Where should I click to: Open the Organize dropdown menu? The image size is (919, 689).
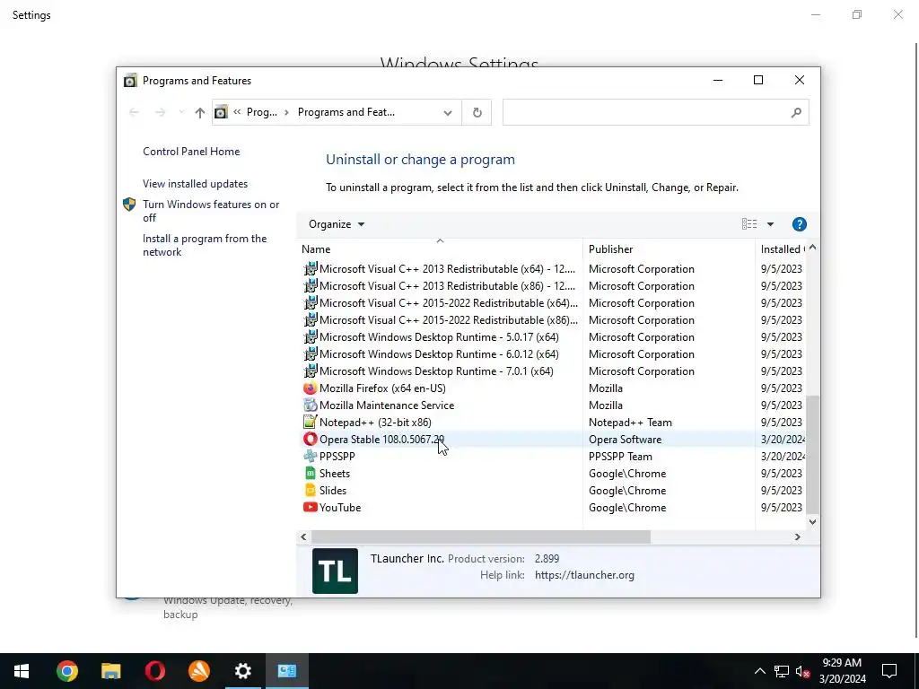(x=337, y=224)
